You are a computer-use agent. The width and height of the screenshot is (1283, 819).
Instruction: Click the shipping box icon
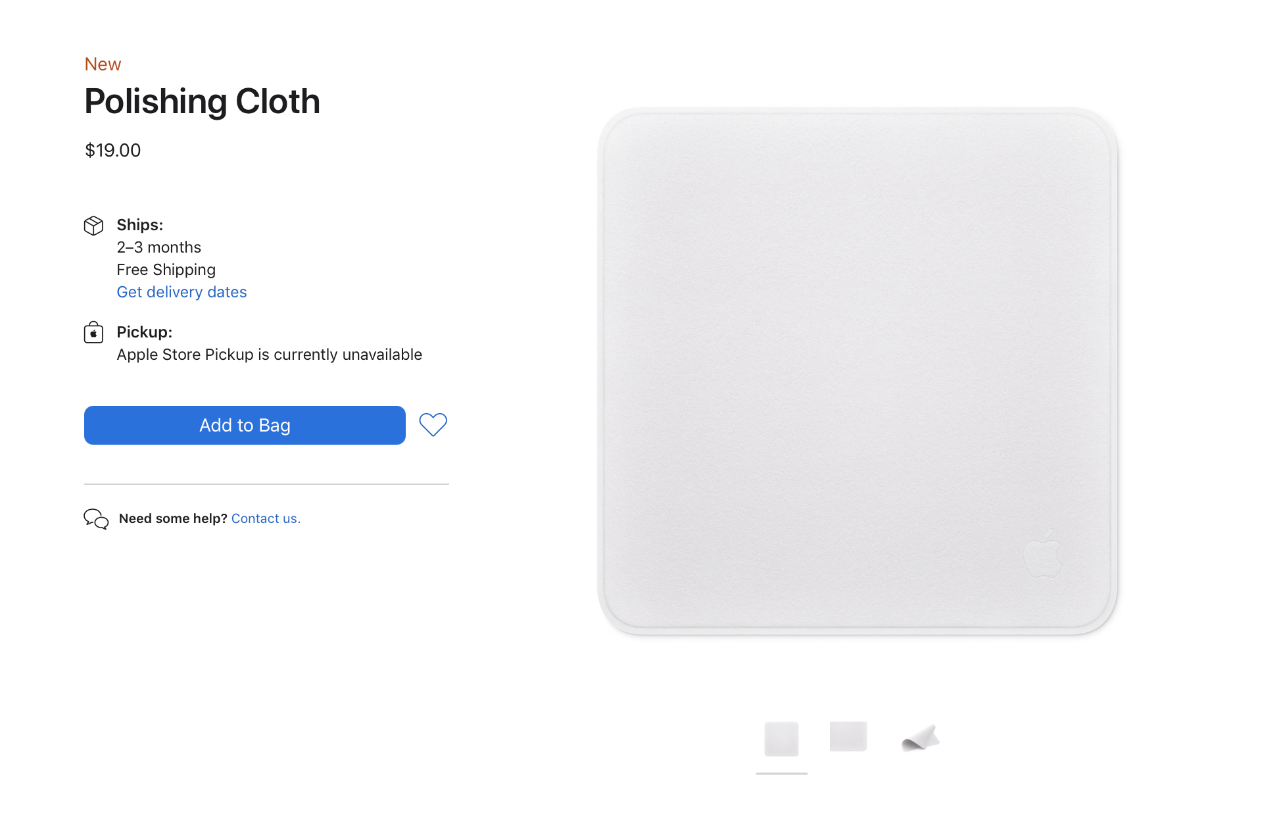pos(93,226)
